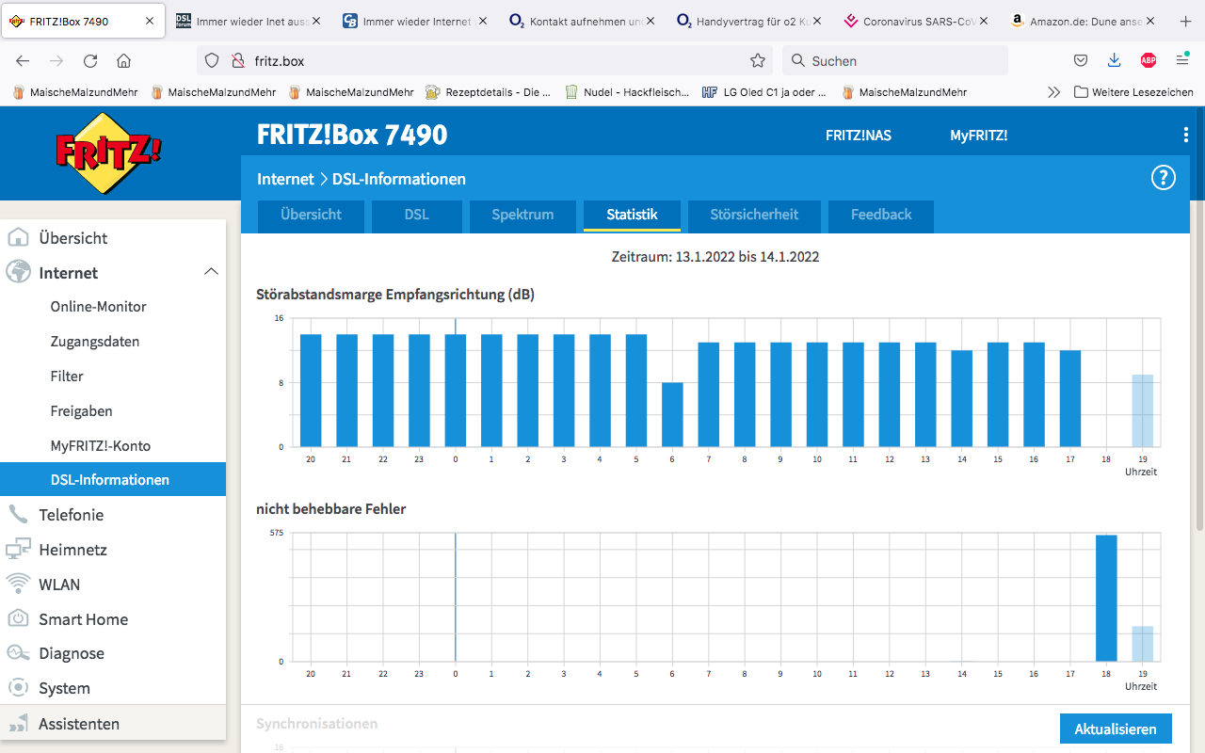Click 'Störabstandsmarge Empfangsrichtung (dB)' heading
Image resolution: width=1205 pixels, height=753 pixels.
(x=395, y=295)
